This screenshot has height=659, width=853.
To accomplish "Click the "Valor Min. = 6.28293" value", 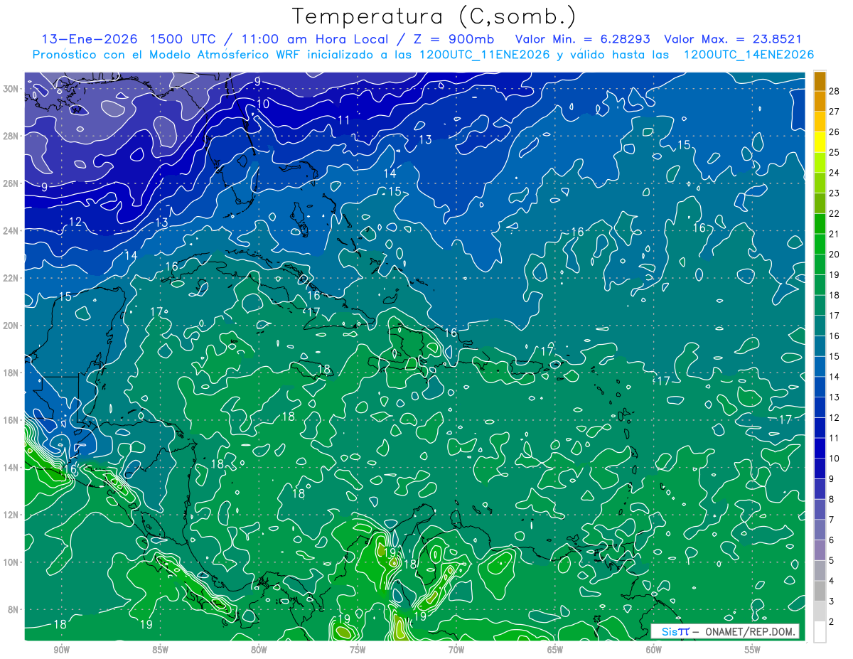I will tap(582, 39).
